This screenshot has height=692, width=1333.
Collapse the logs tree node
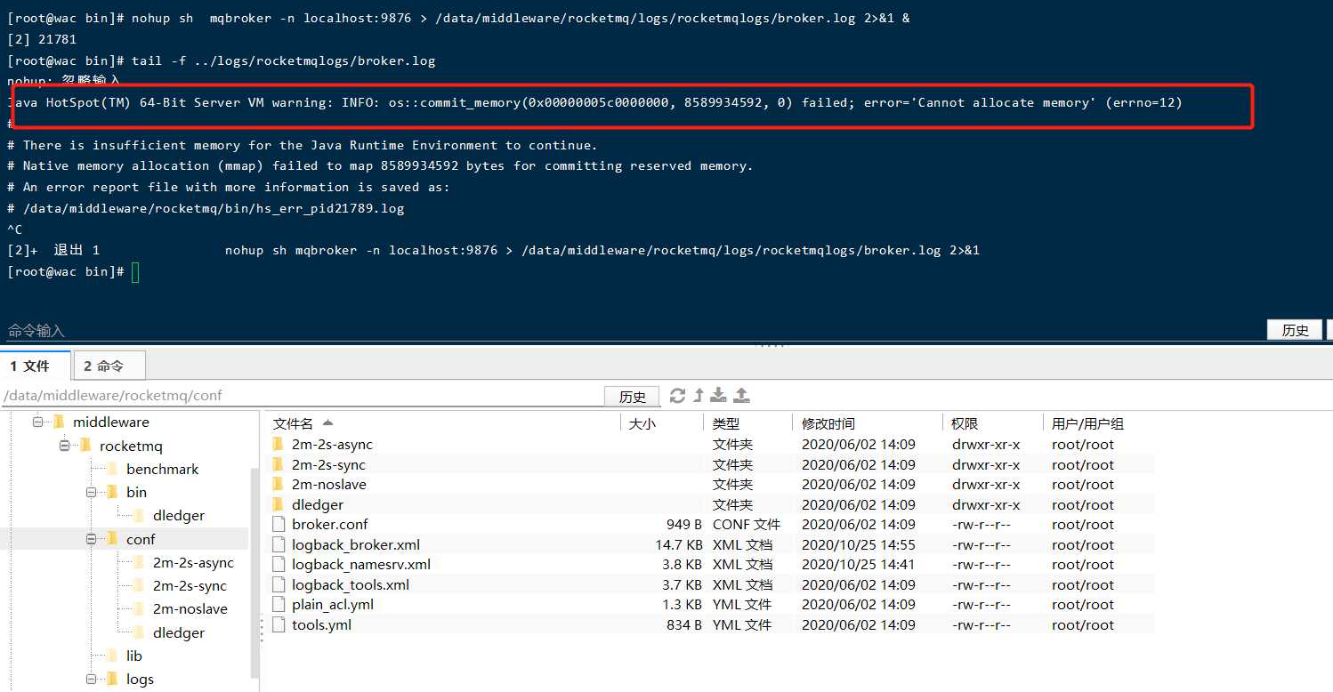91,679
